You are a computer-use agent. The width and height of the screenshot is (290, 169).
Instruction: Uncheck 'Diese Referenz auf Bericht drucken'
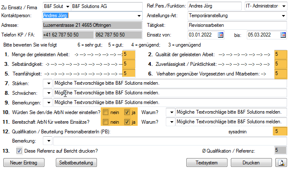pyautogui.click(x=19, y=151)
